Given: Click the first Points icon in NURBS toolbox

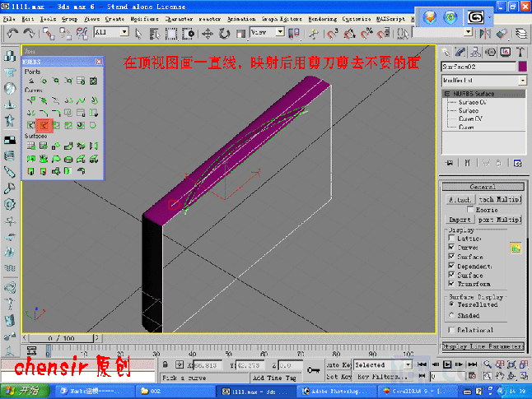Looking at the screenshot, I should [x=30, y=81].
